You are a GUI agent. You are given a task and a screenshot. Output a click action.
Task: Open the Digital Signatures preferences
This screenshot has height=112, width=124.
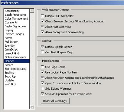click(15, 26)
